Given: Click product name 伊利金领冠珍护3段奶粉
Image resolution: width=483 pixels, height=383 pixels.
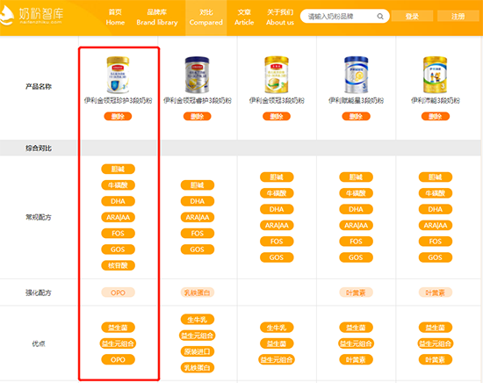Looking at the screenshot, I should (118, 100).
